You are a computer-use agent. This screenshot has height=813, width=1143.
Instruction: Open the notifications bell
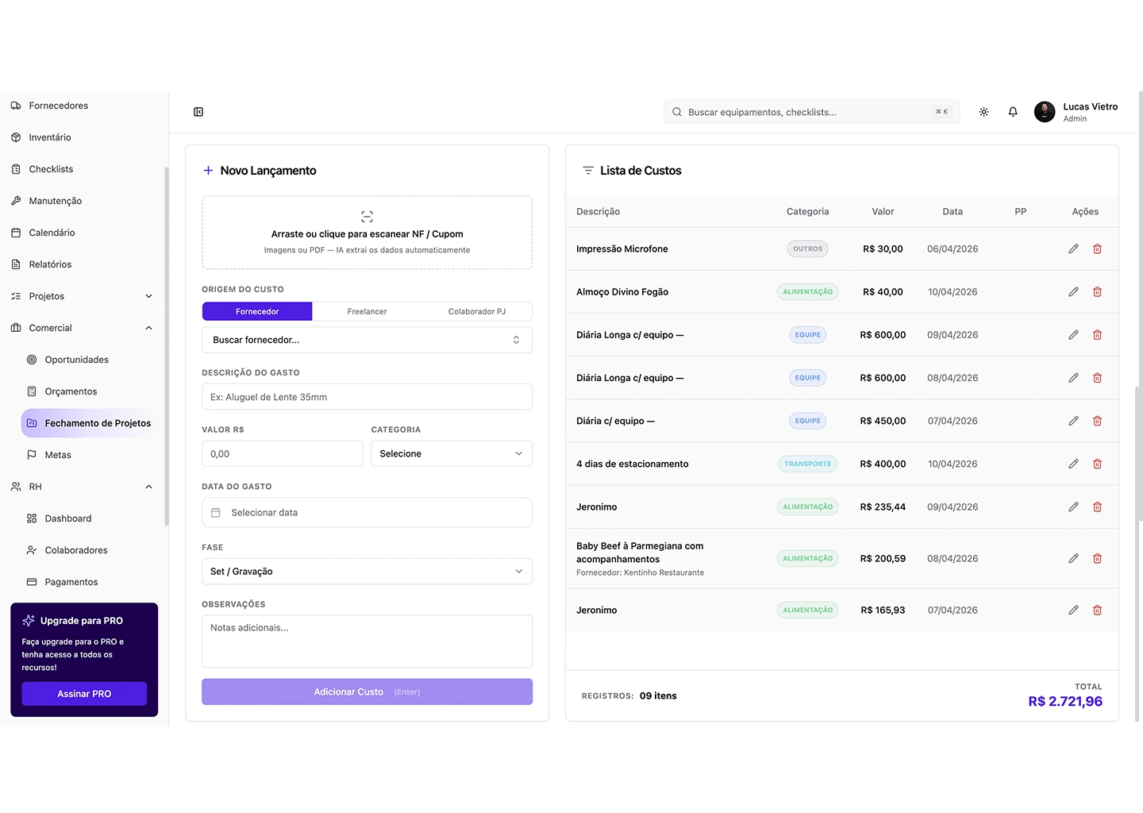tap(1013, 112)
